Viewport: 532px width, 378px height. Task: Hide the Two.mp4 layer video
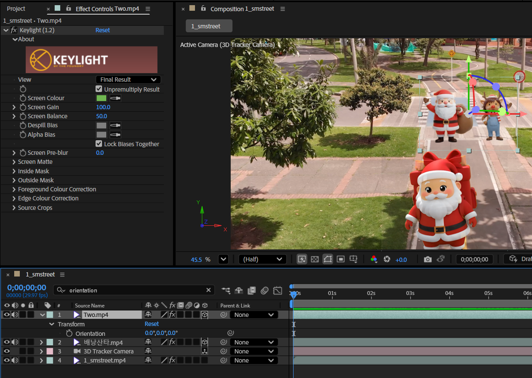point(6,315)
